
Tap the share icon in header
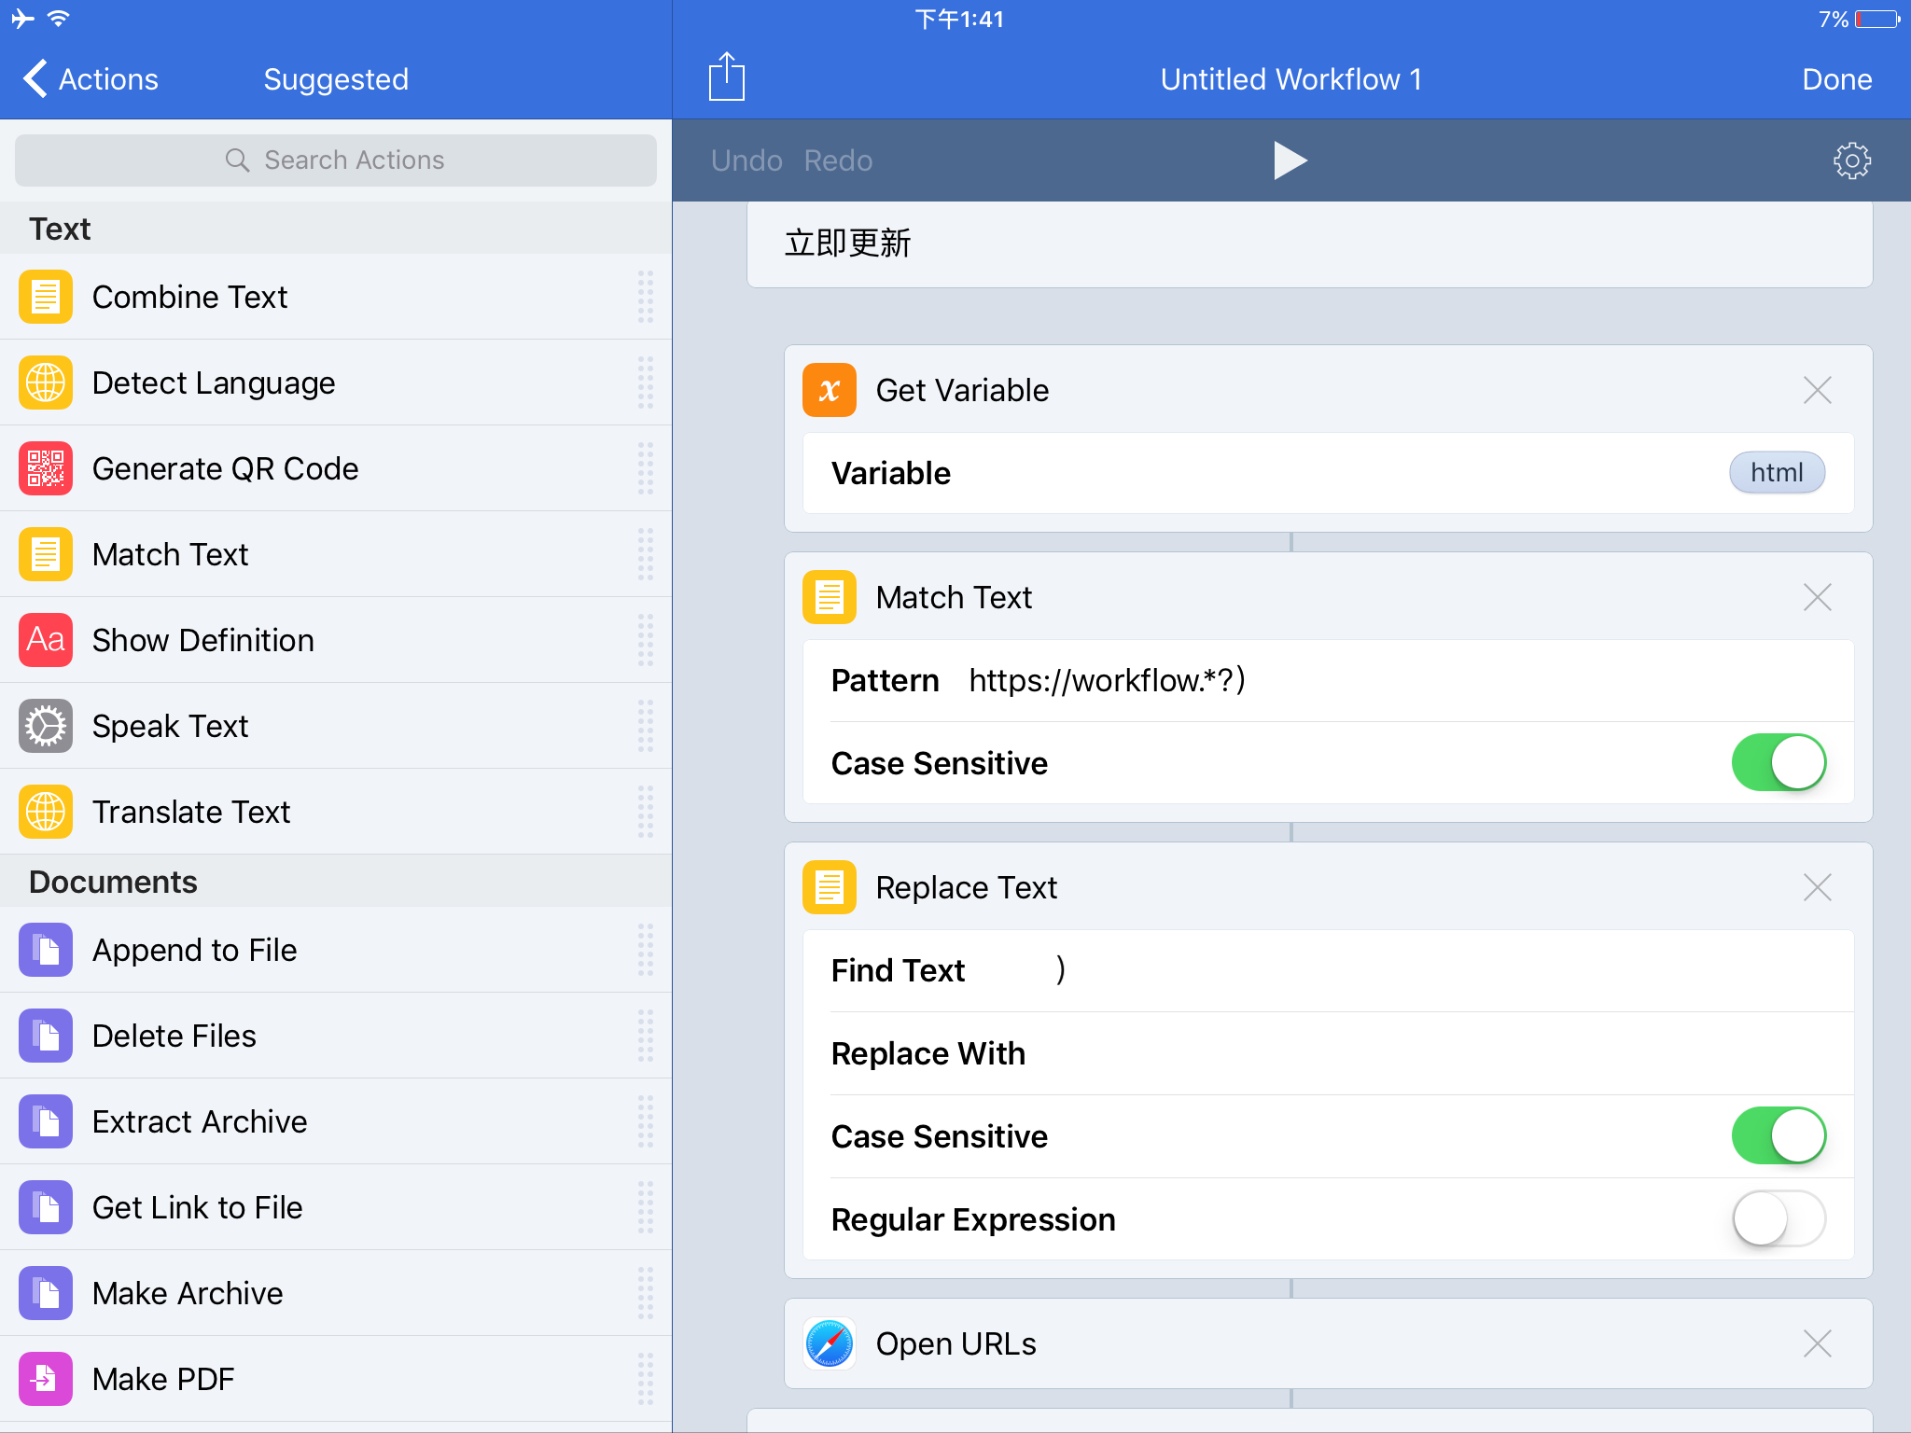pyautogui.click(x=726, y=77)
